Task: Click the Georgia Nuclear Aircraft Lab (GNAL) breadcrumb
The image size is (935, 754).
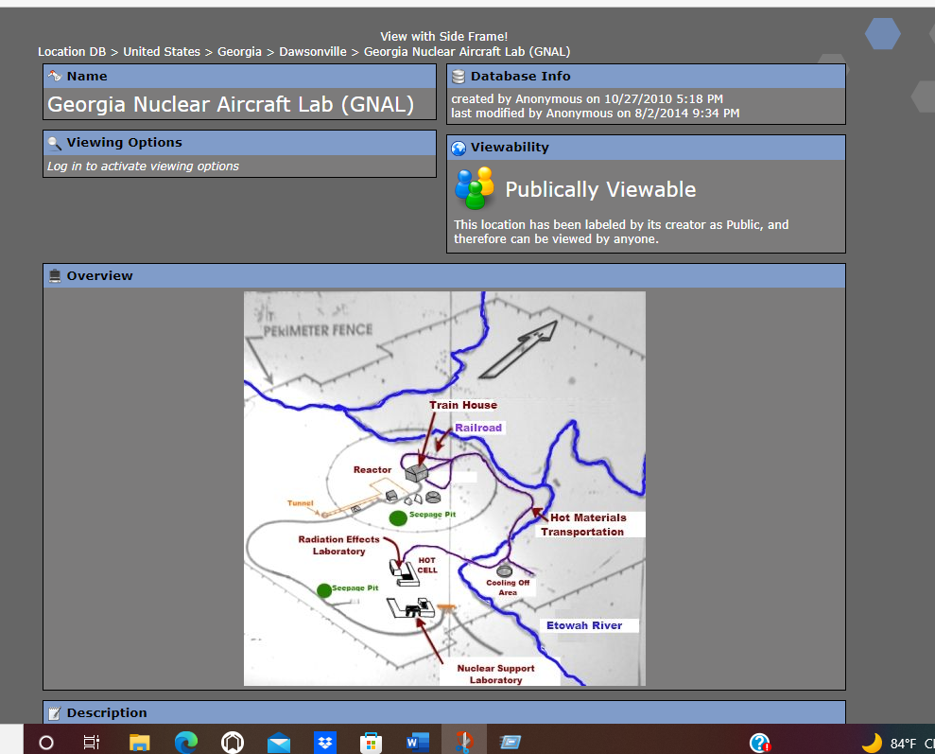Action: (x=467, y=52)
